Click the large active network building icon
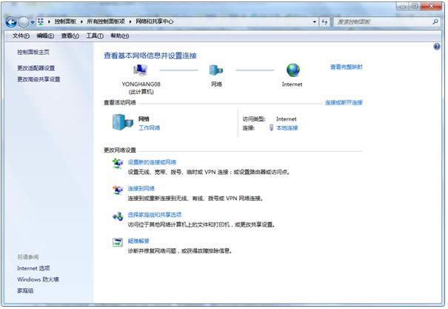Viewport: 448px width, 309px height. [x=123, y=122]
